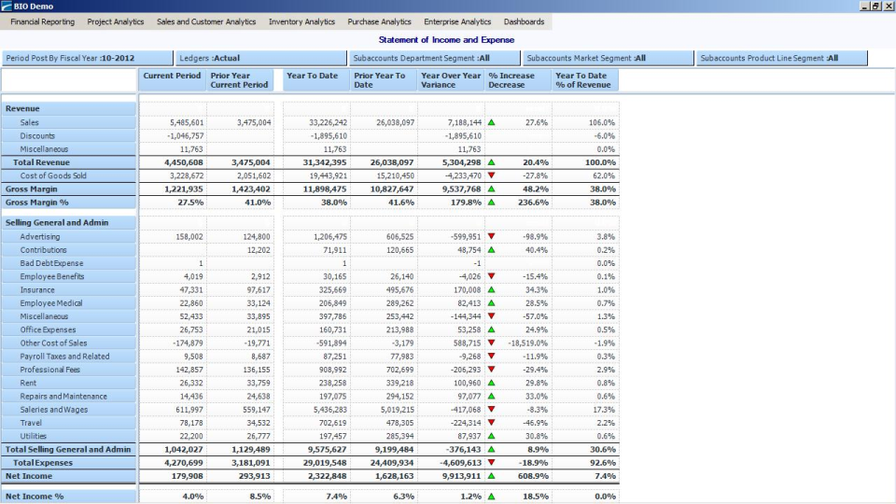The image size is (896, 504).
Task: Click green variance arrow in Net Income row
Action: [491, 476]
